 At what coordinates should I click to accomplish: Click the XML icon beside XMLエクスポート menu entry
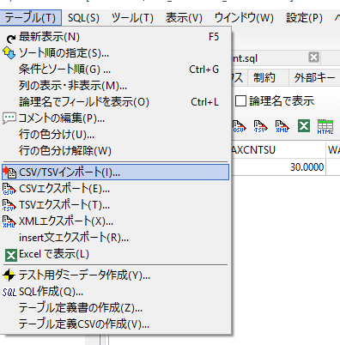click(x=9, y=221)
